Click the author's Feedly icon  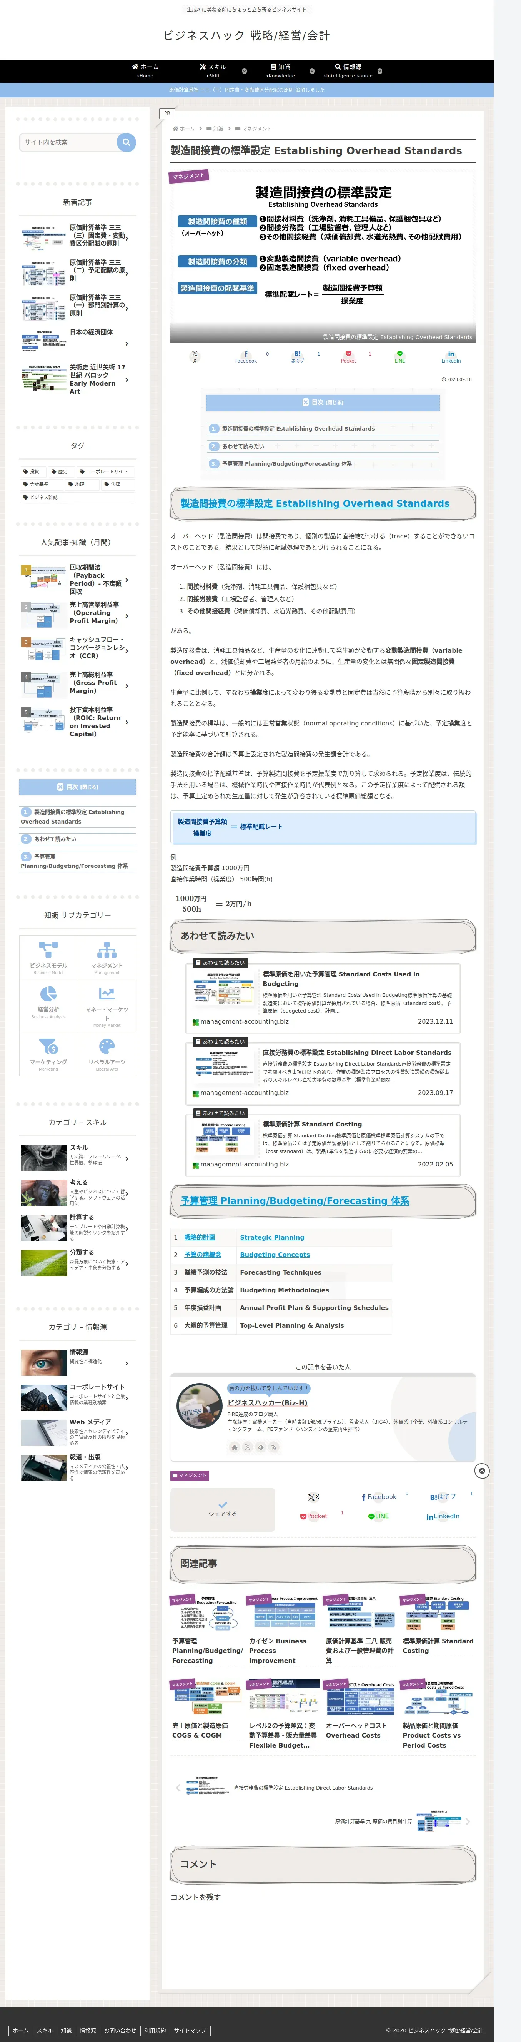click(261, 1447)
